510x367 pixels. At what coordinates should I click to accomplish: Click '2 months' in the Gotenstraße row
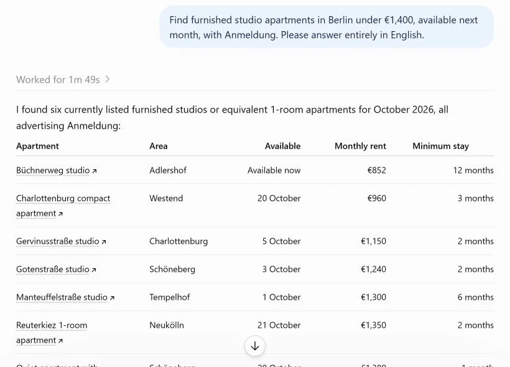coord(476,269)
